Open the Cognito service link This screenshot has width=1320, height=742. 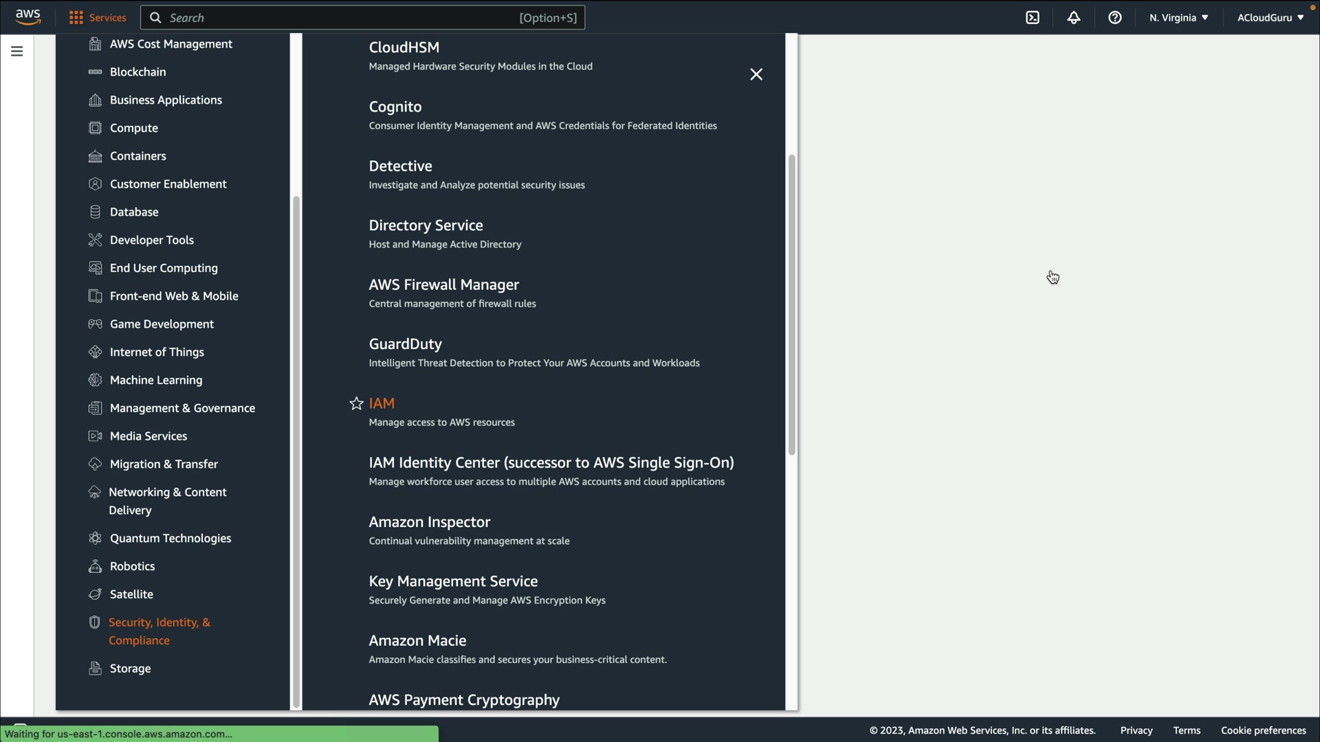pos(395,107)
